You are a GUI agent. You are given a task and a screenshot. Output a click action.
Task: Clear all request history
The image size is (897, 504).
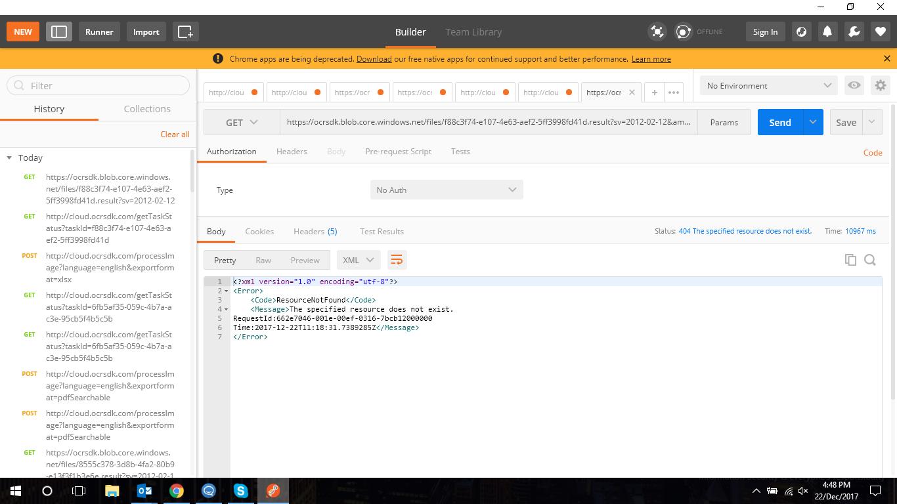[x=174, y=134]
